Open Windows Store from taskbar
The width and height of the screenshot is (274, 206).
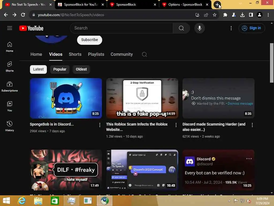pos(55,201)
